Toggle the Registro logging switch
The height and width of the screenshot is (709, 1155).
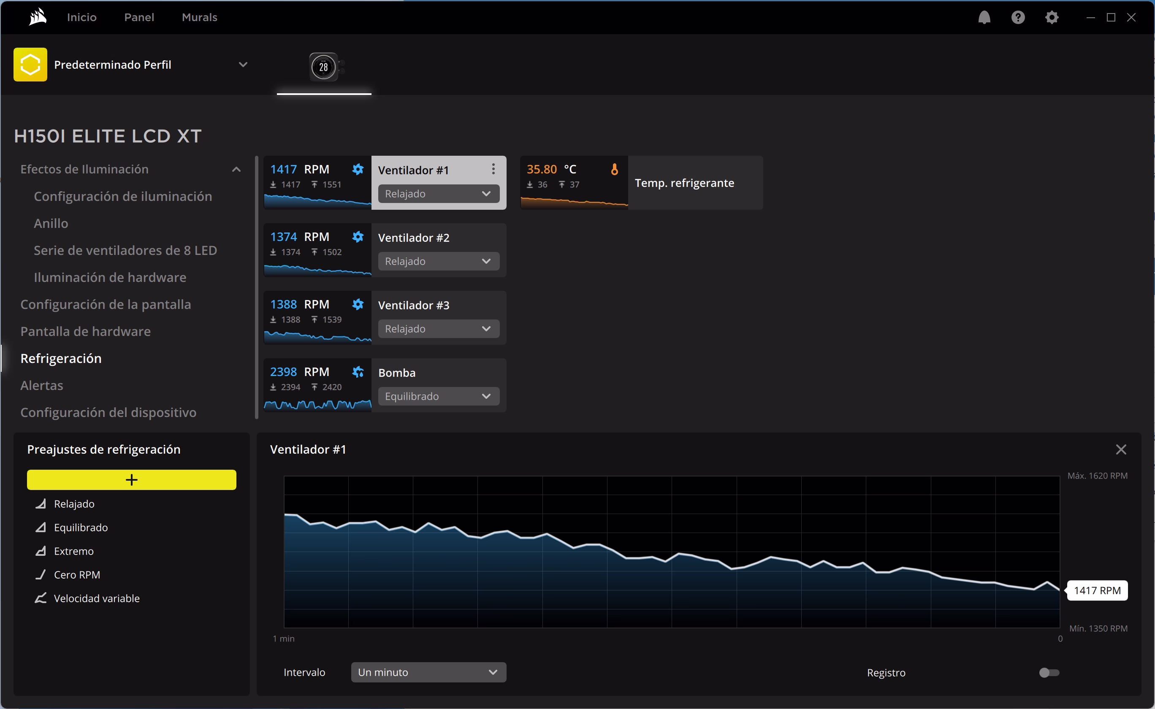(1049, 672)
